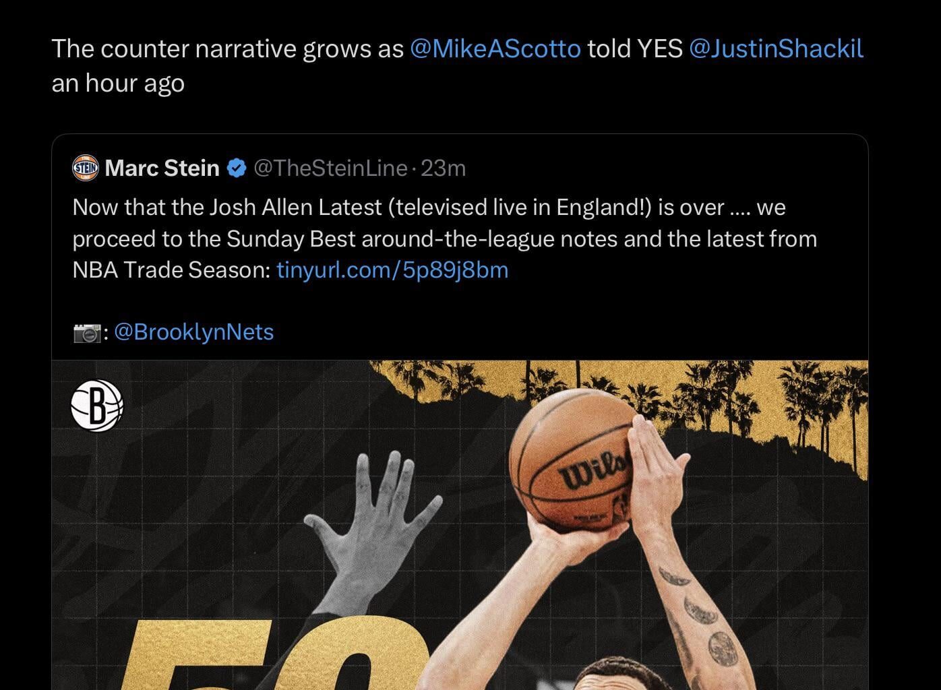Open the @BrooklynNets photo credit link
Screen dimensions: 941x690
tap(194, 331)
